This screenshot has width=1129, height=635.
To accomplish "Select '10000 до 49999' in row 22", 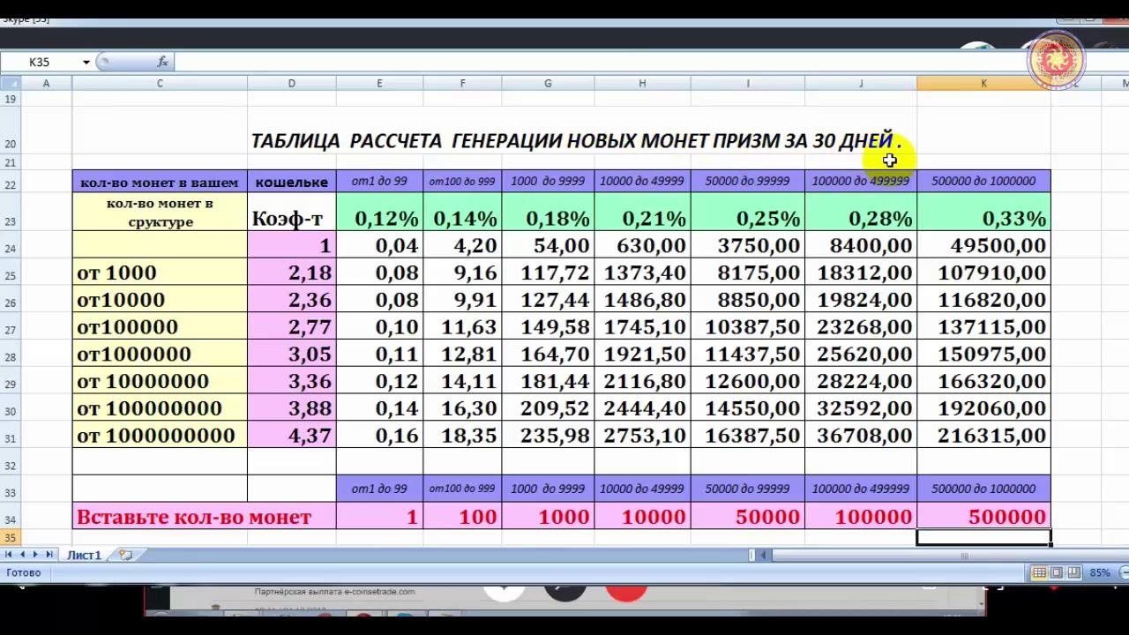I will 642,181.
